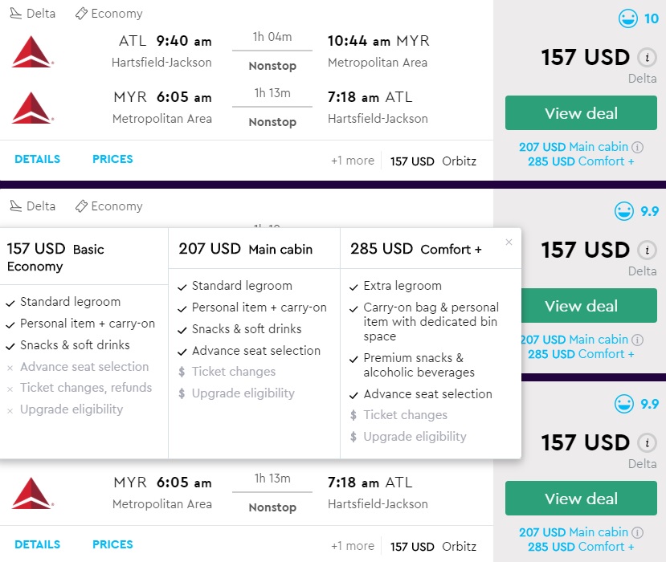Close the fare comparison popup
This screenshot has width=666, height=562.
pos(509,242)
